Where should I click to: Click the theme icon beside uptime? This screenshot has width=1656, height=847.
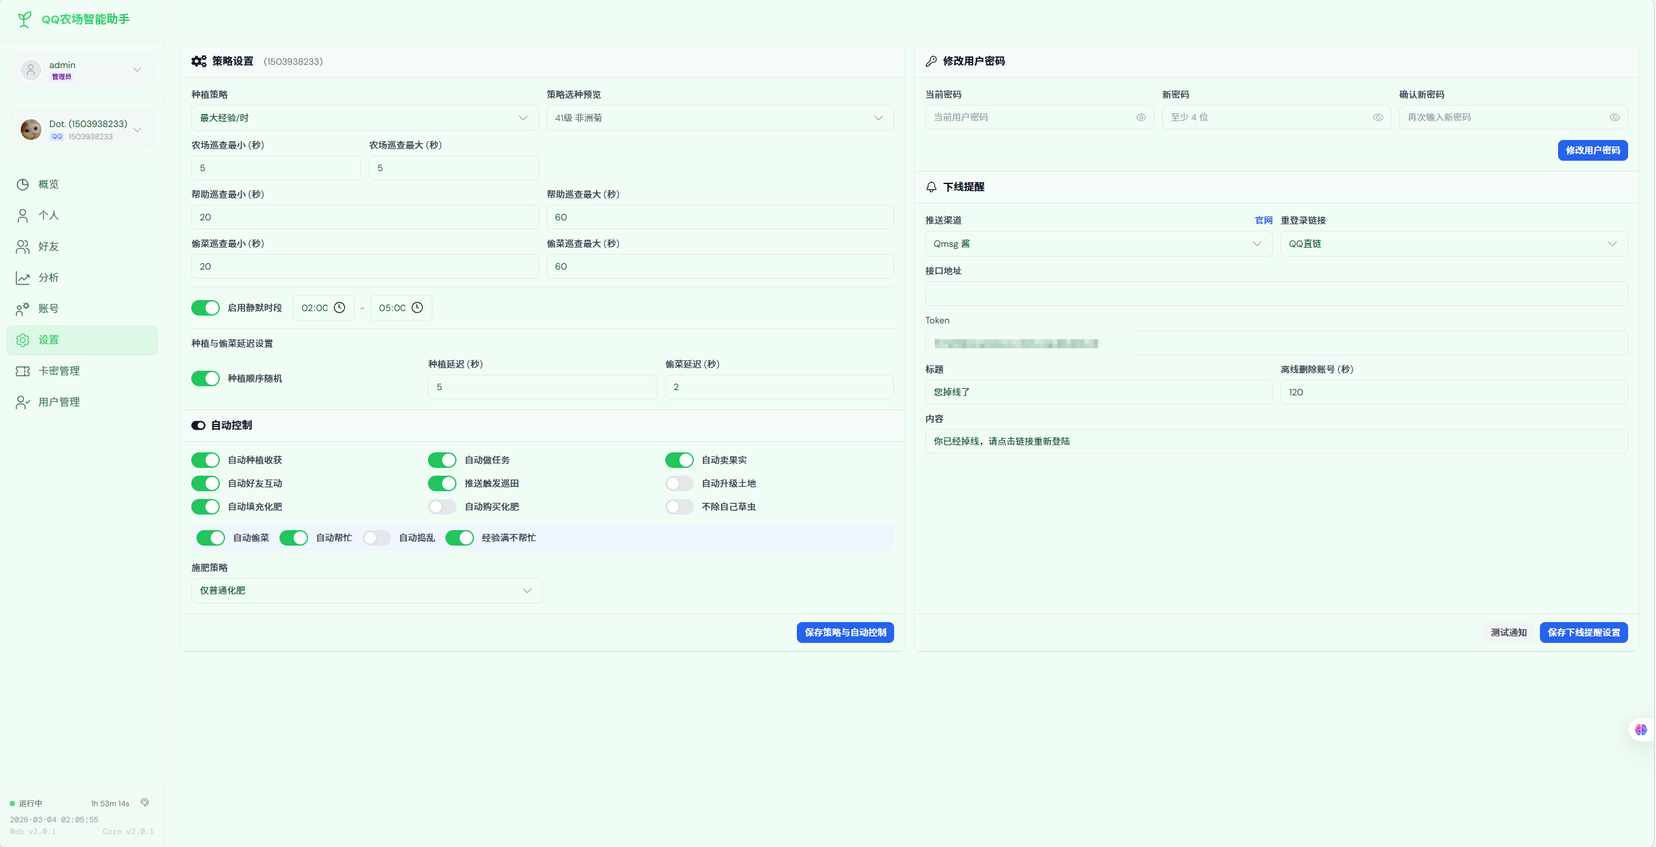145,802
